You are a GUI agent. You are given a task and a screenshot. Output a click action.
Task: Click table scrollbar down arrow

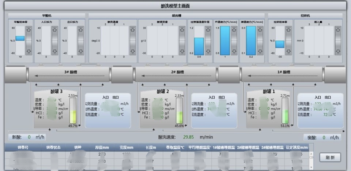point(311,167)
